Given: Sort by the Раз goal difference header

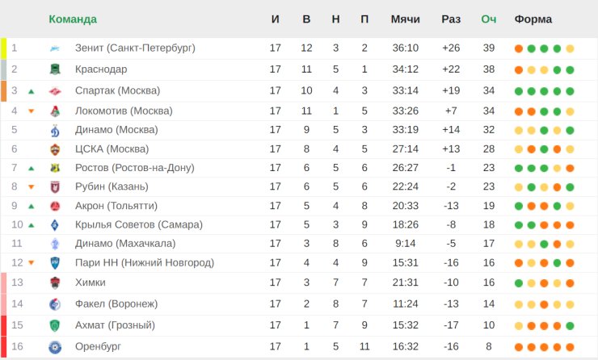Looking at the screenshot, I should click(451, 19).
